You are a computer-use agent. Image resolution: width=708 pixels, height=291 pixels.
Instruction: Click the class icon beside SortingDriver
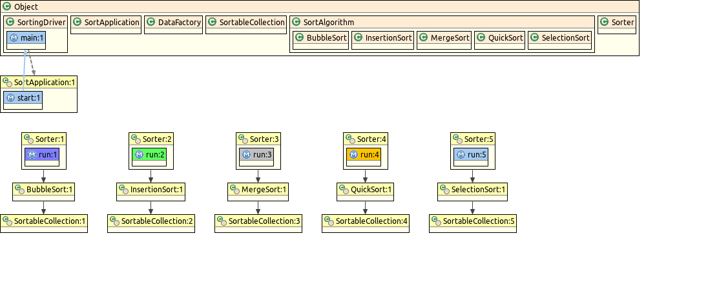point(10,22)
